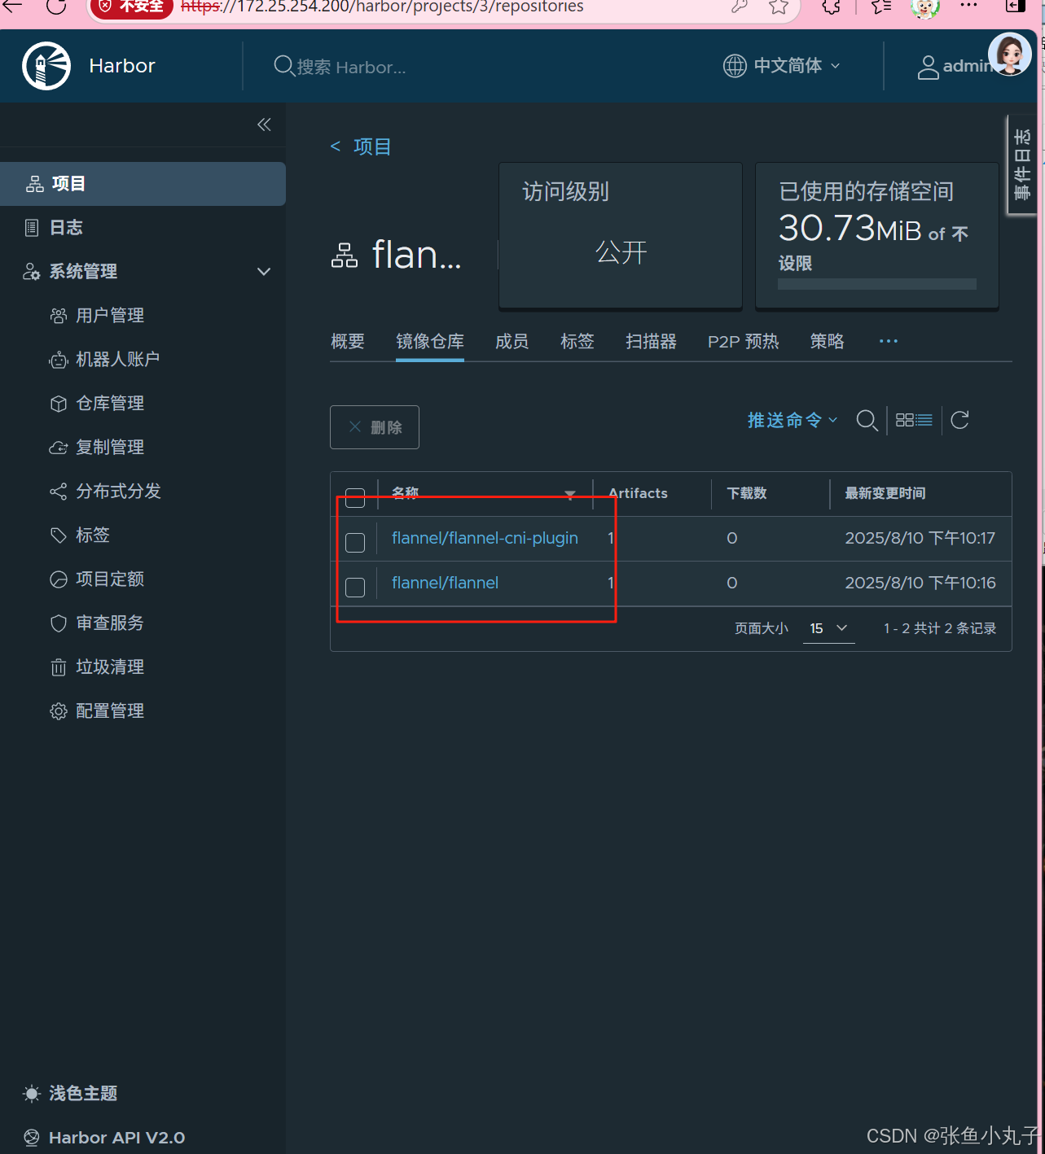Click the '2025/8/10 下午10:17' timestamp cell
Viewport: 1045px width, 1154px height.
coord(920,538)
